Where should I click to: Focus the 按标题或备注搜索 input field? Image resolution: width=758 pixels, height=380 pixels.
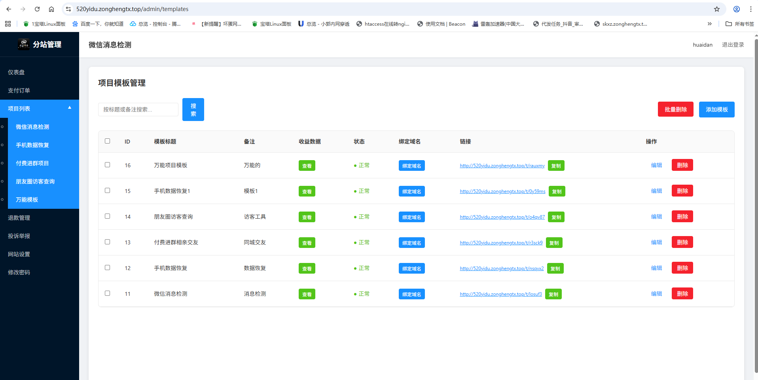pyautogui.click(x=138, y=110)
